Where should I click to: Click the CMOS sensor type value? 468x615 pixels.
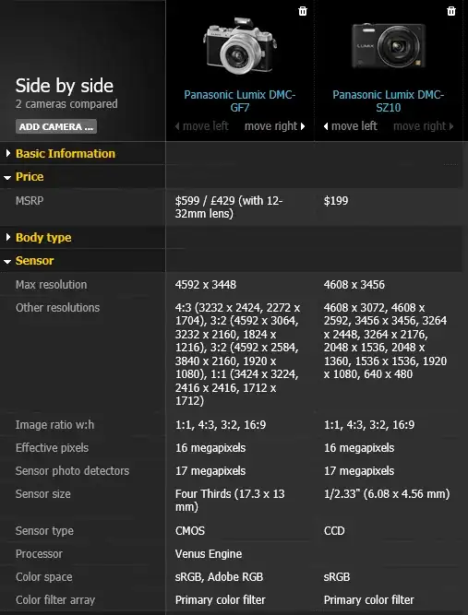click(190, 531)
